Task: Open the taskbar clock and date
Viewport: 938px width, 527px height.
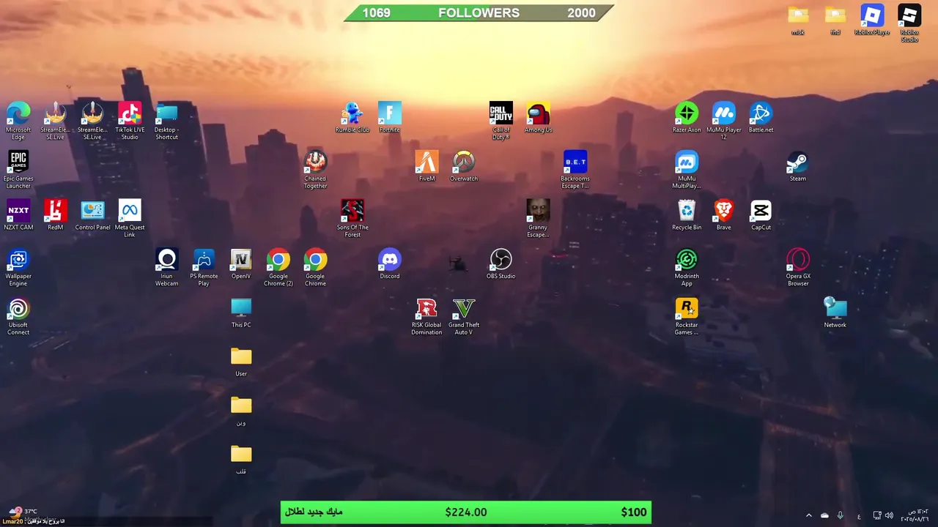Action: pos(914,515)
